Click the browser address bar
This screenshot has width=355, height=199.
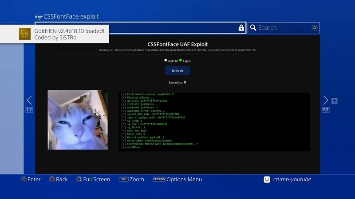[x=140, y=27]
